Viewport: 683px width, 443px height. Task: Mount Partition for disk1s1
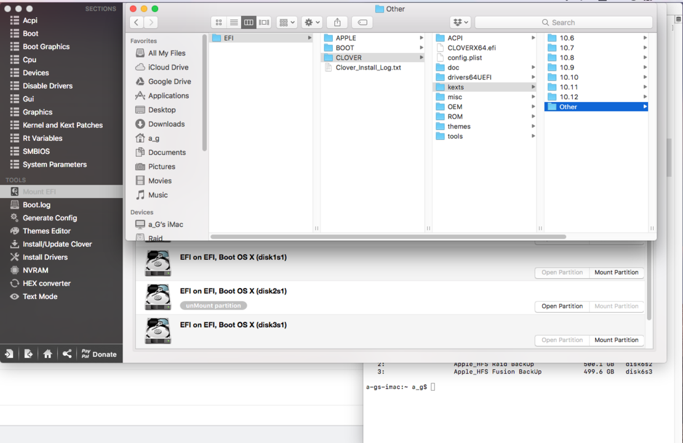coord(617,272)
